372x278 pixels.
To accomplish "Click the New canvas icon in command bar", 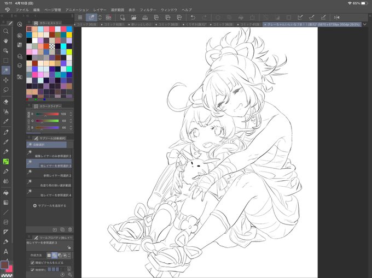I will 122,17.
